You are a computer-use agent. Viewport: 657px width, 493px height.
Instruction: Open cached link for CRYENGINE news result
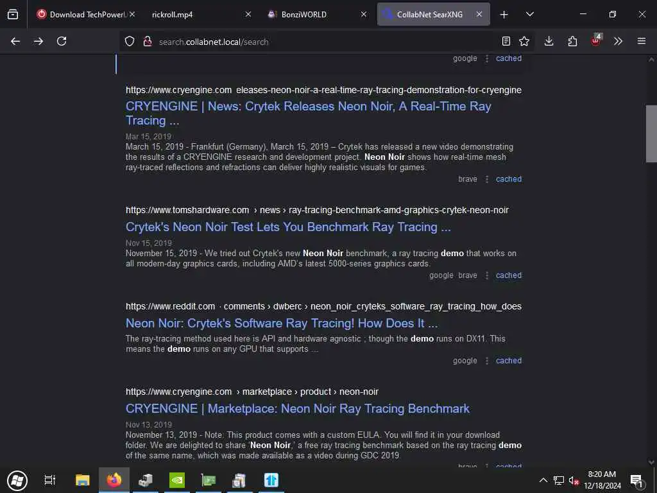pos(509,179)
